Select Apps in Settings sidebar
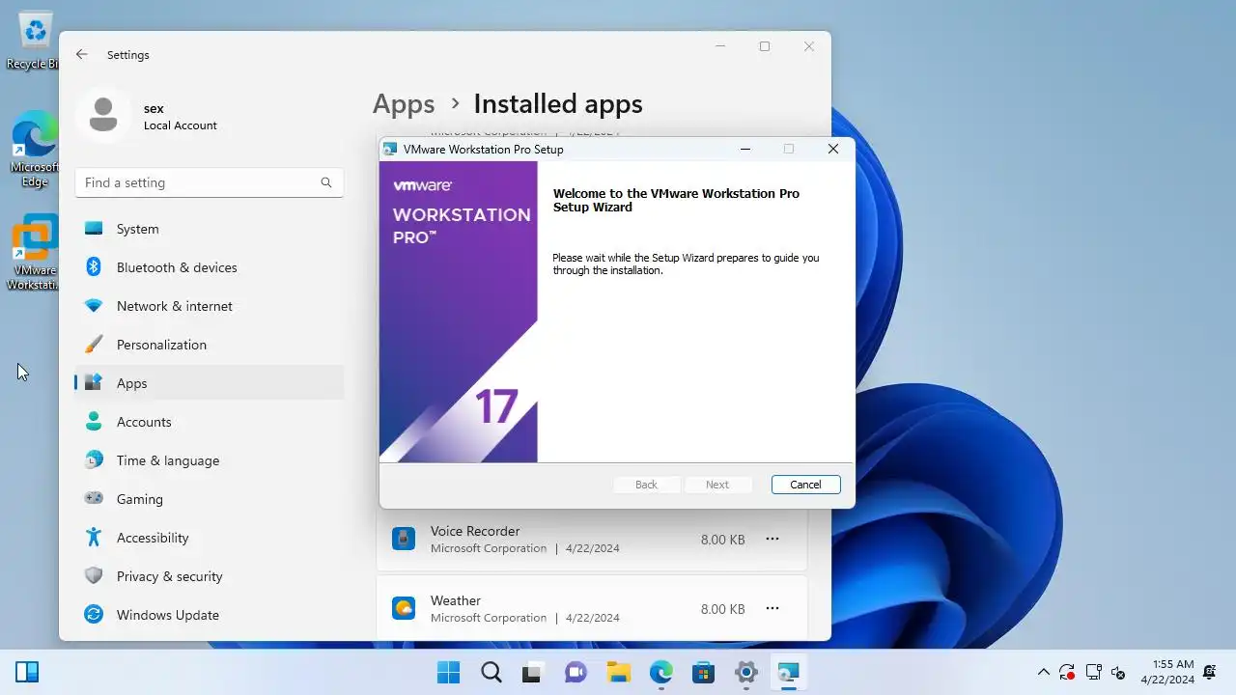Image resolution: width=1236 pixels, height=695 pixels. (209, 383)
